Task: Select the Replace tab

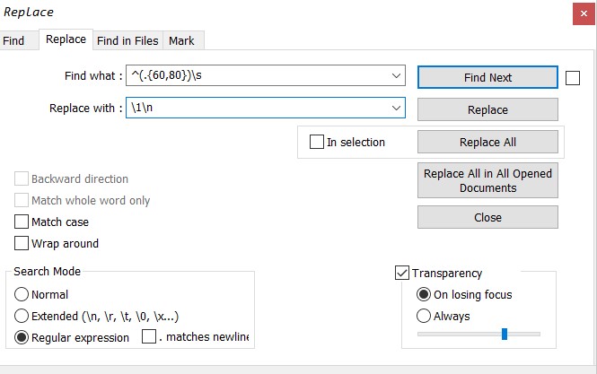Action: 66,39
